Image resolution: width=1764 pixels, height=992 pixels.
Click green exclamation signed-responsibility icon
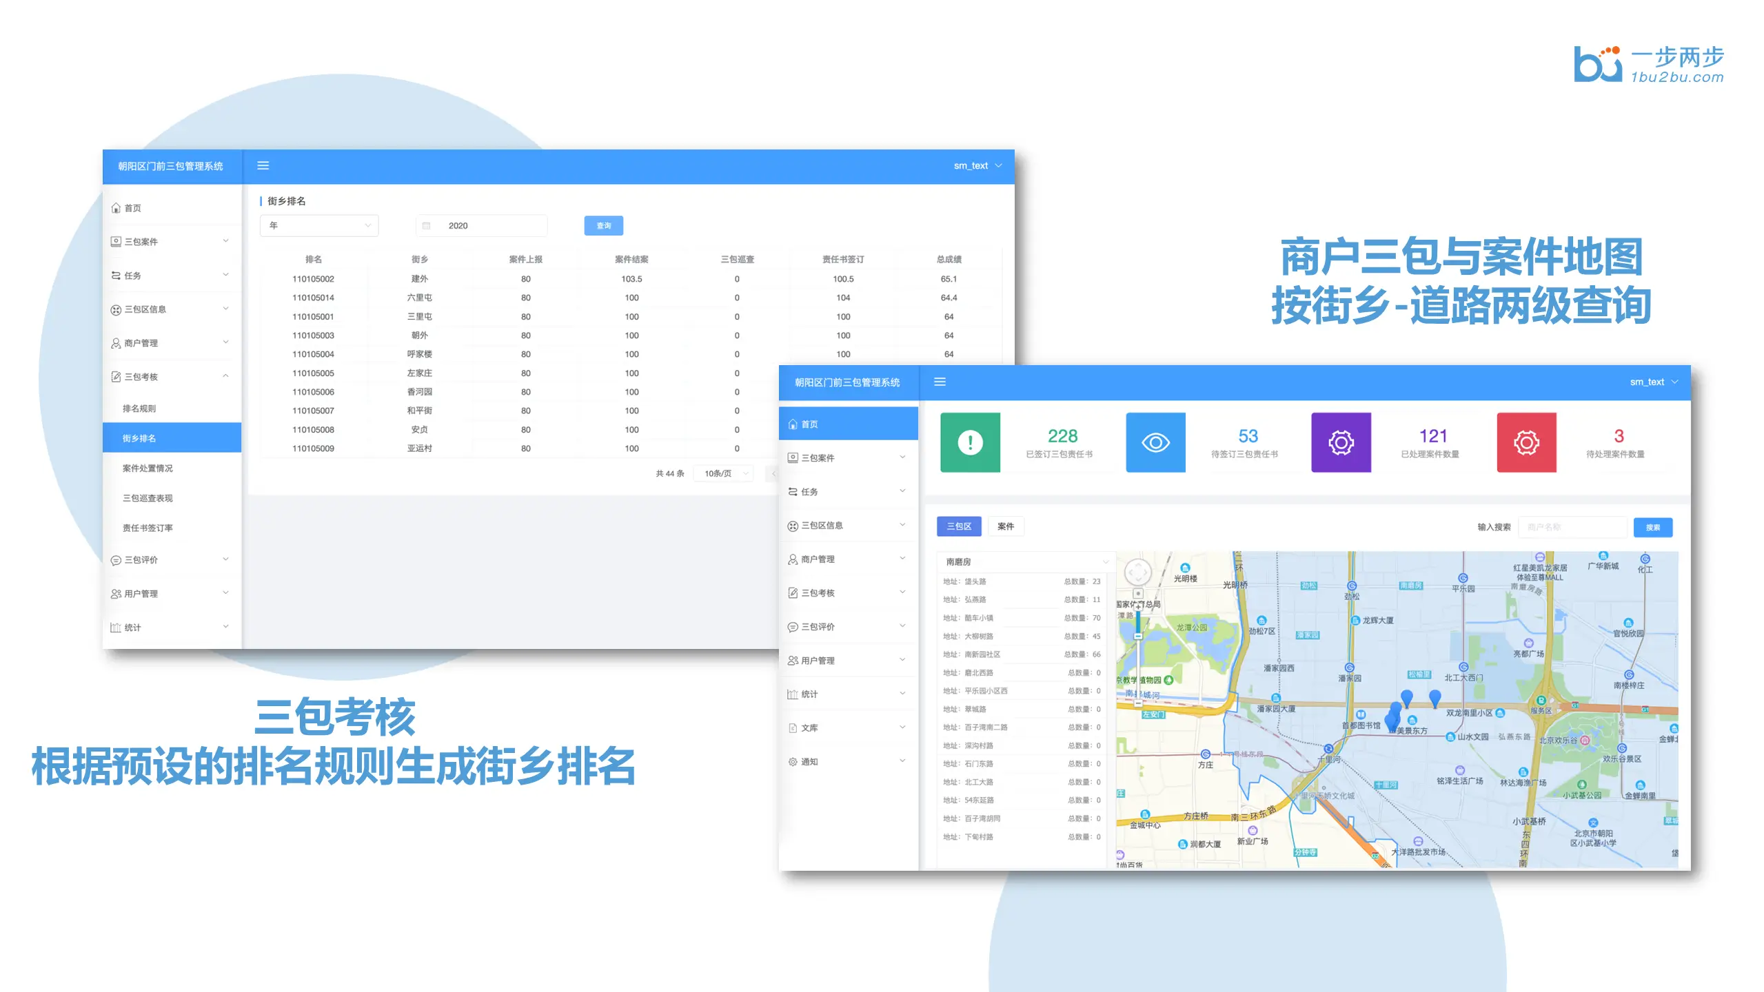pos(970,442)
